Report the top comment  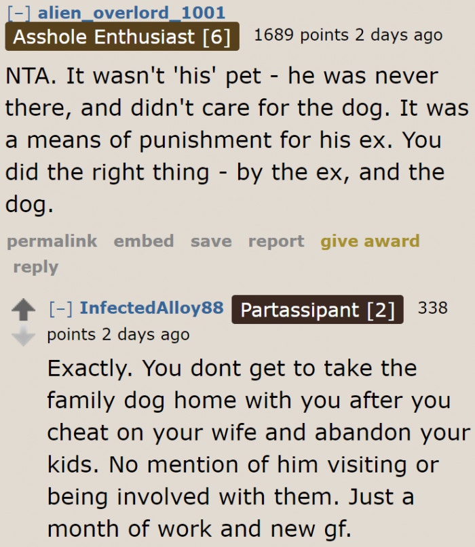tap(275, 241)
